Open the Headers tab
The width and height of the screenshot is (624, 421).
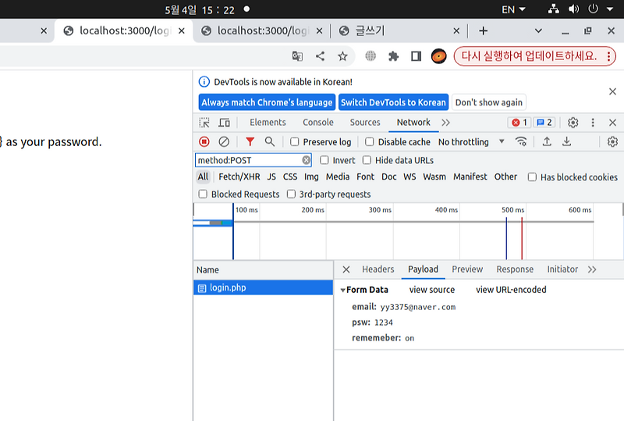coord(378,269)
